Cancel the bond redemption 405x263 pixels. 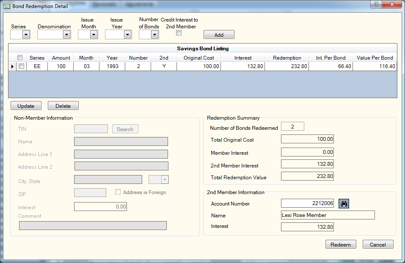[x=378, y=244]
